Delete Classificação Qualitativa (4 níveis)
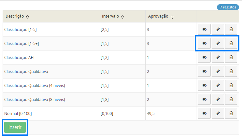Image resolution: width=242 pixels, height=140 pixels. [231, 85]
